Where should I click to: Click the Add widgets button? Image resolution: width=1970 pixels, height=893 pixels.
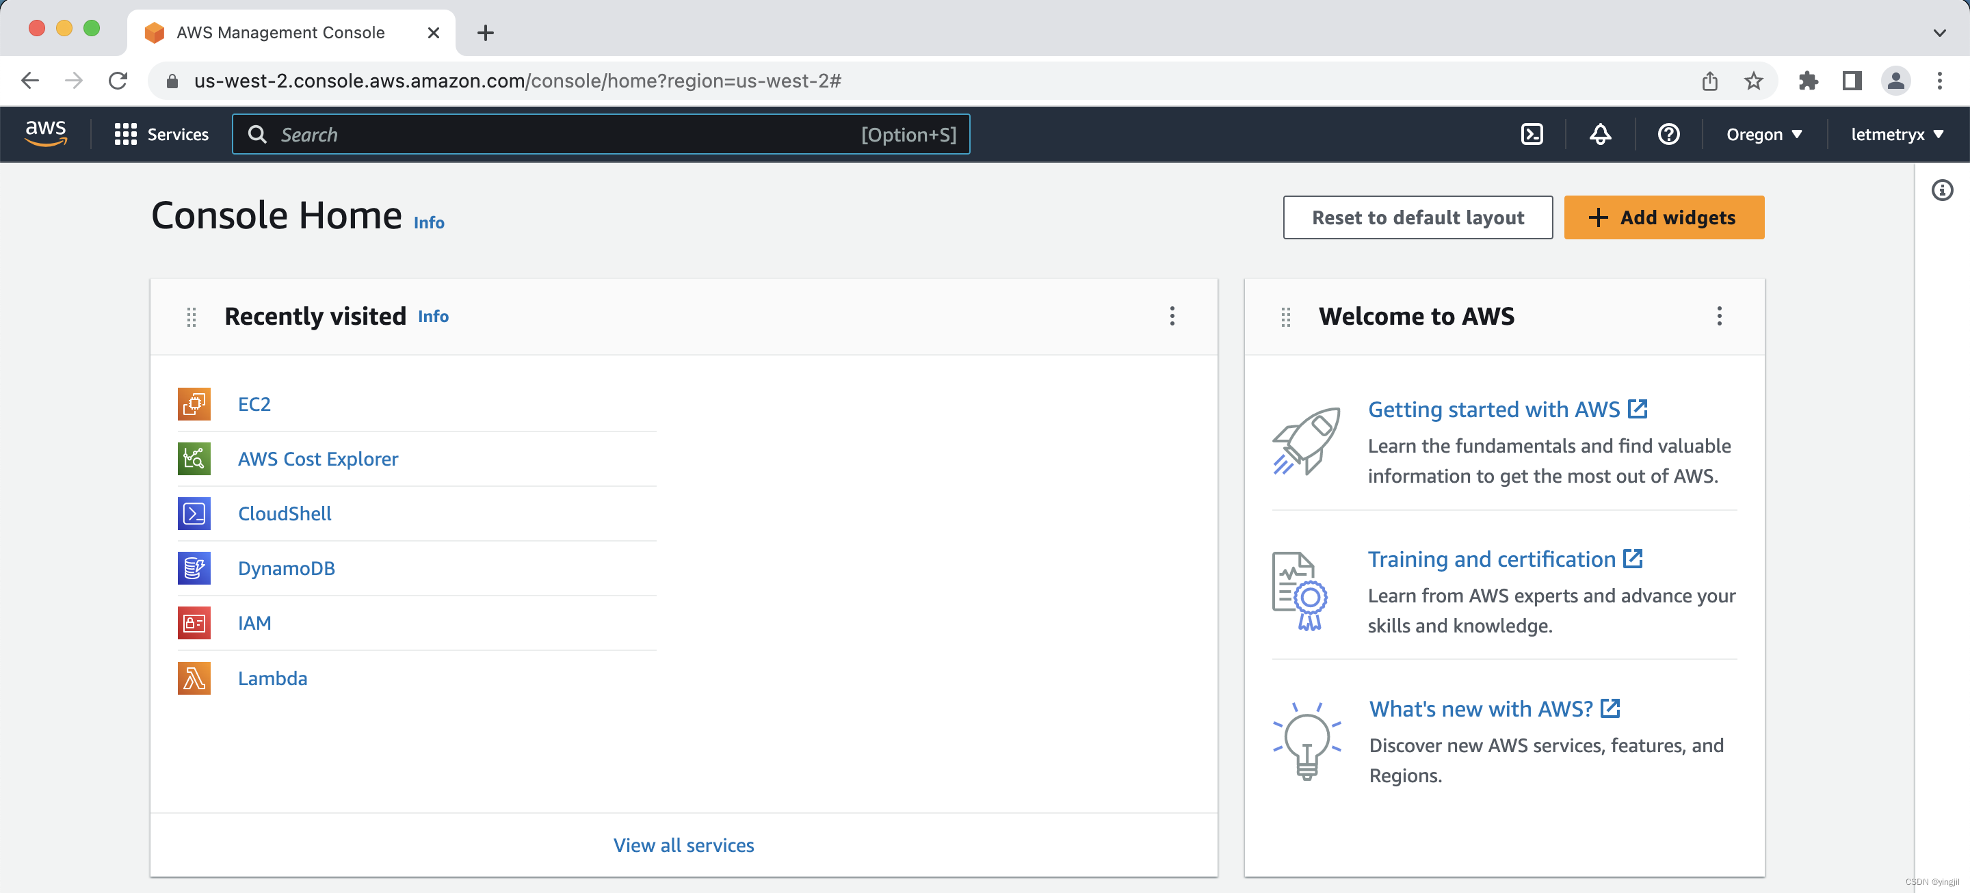pyautogui.click(x=1664, y=217)
